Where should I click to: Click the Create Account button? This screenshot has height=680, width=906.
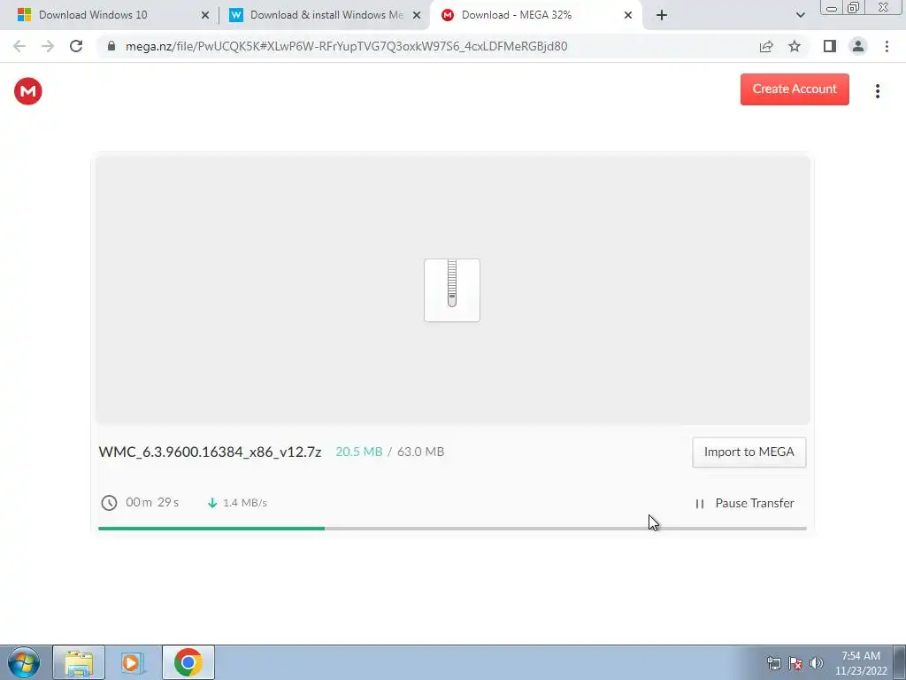click(795, 89)
